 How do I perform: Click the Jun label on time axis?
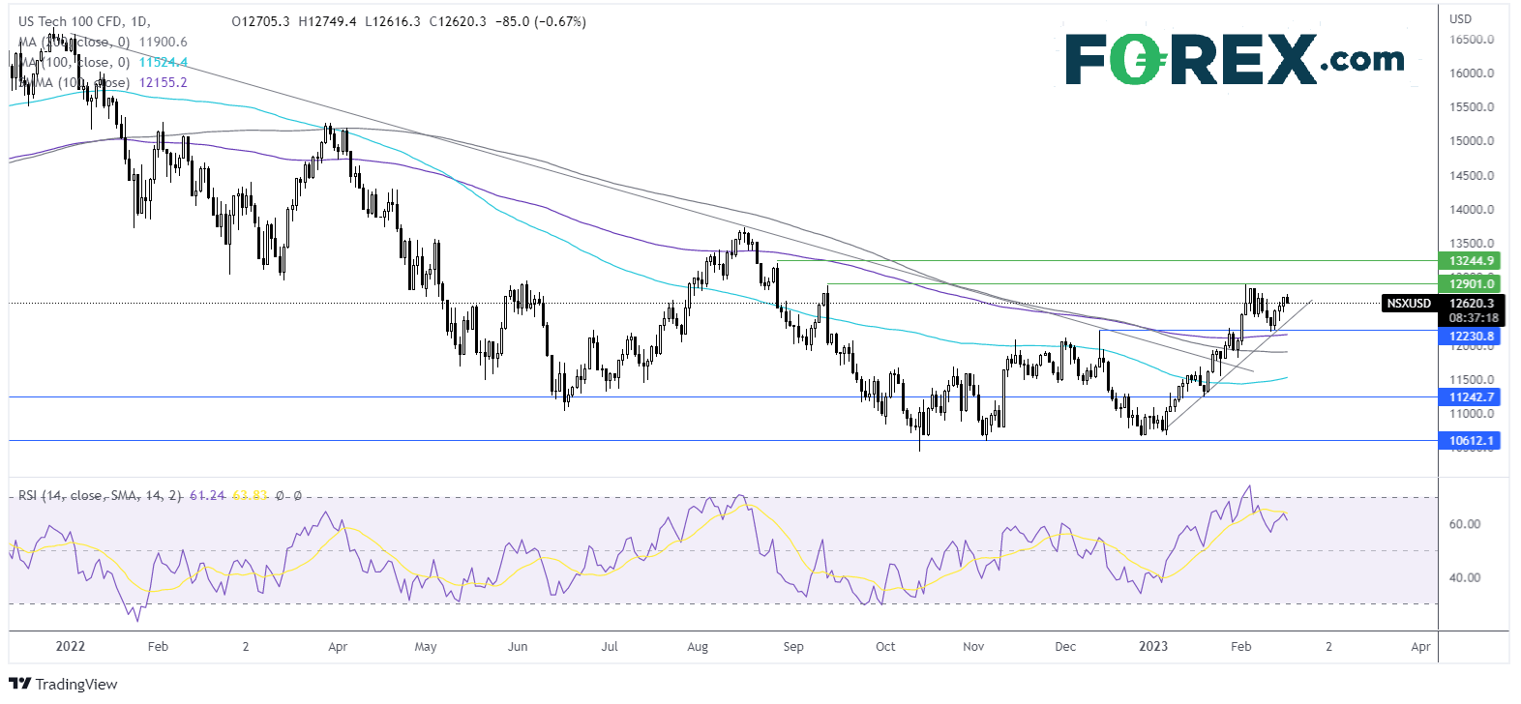tap(518, 646)
